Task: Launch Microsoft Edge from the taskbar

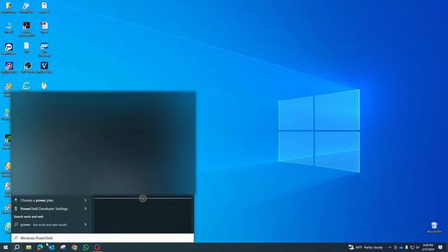Action: (x=40, y=247)
